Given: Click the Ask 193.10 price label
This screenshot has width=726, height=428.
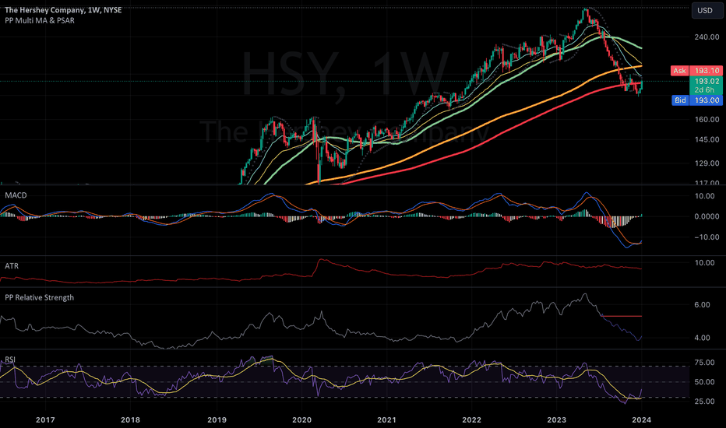Looking at the screenshot, I should click(x=696, y=71).
